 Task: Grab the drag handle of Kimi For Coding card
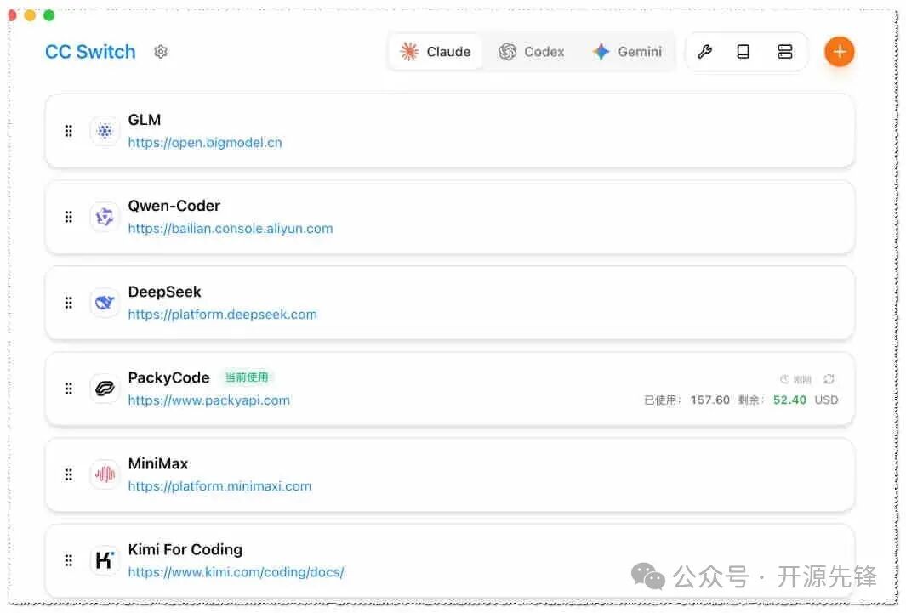click(69, 561)
